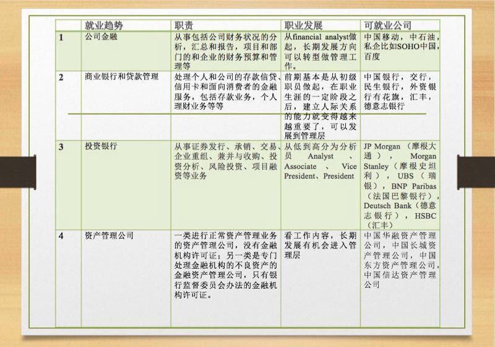This screenshot has width=495, height=347.
Task: Click duties cell starting 从事证券发行、承销
Action: click(226, 185)
